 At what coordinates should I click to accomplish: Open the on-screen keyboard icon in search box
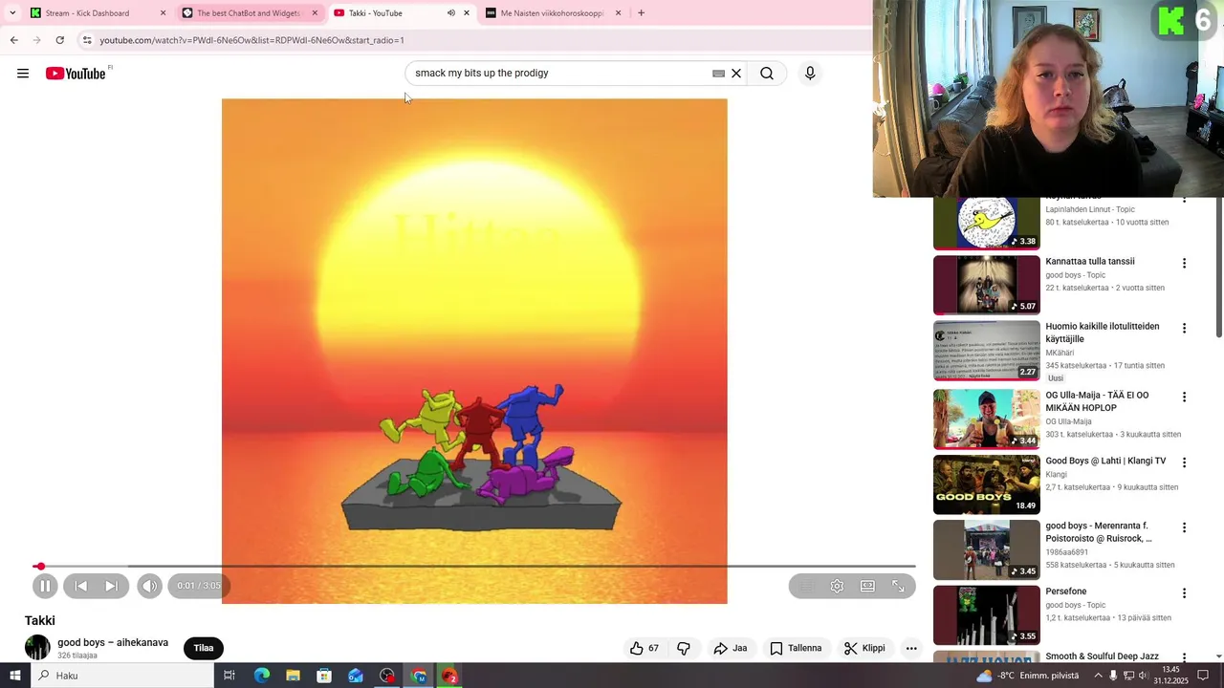718,74
